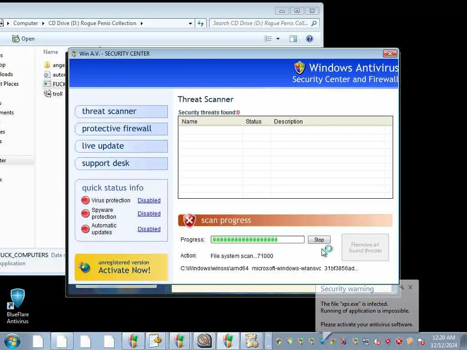Click the scan progress bar
This screenshot has width=467, height=350.
(257, 240)
